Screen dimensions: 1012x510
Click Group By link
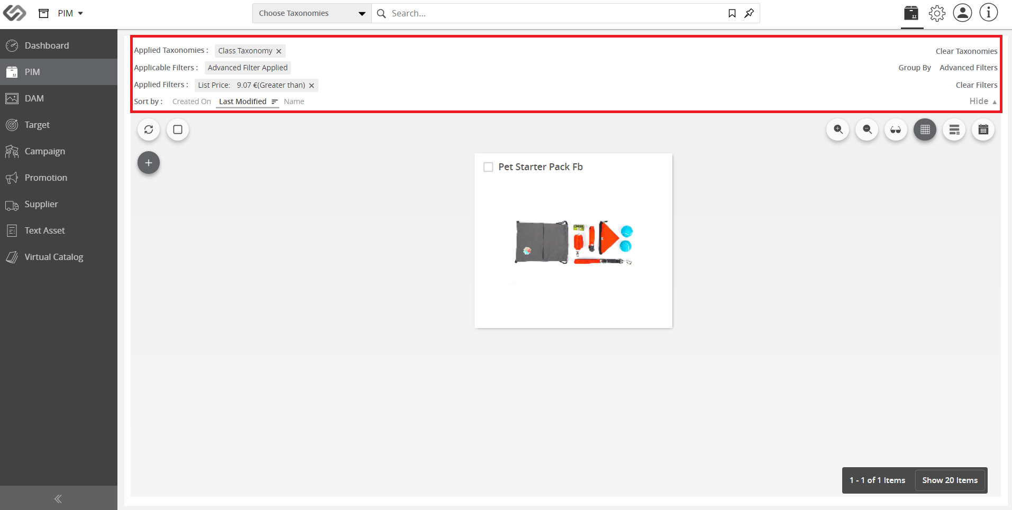(915, 68)
